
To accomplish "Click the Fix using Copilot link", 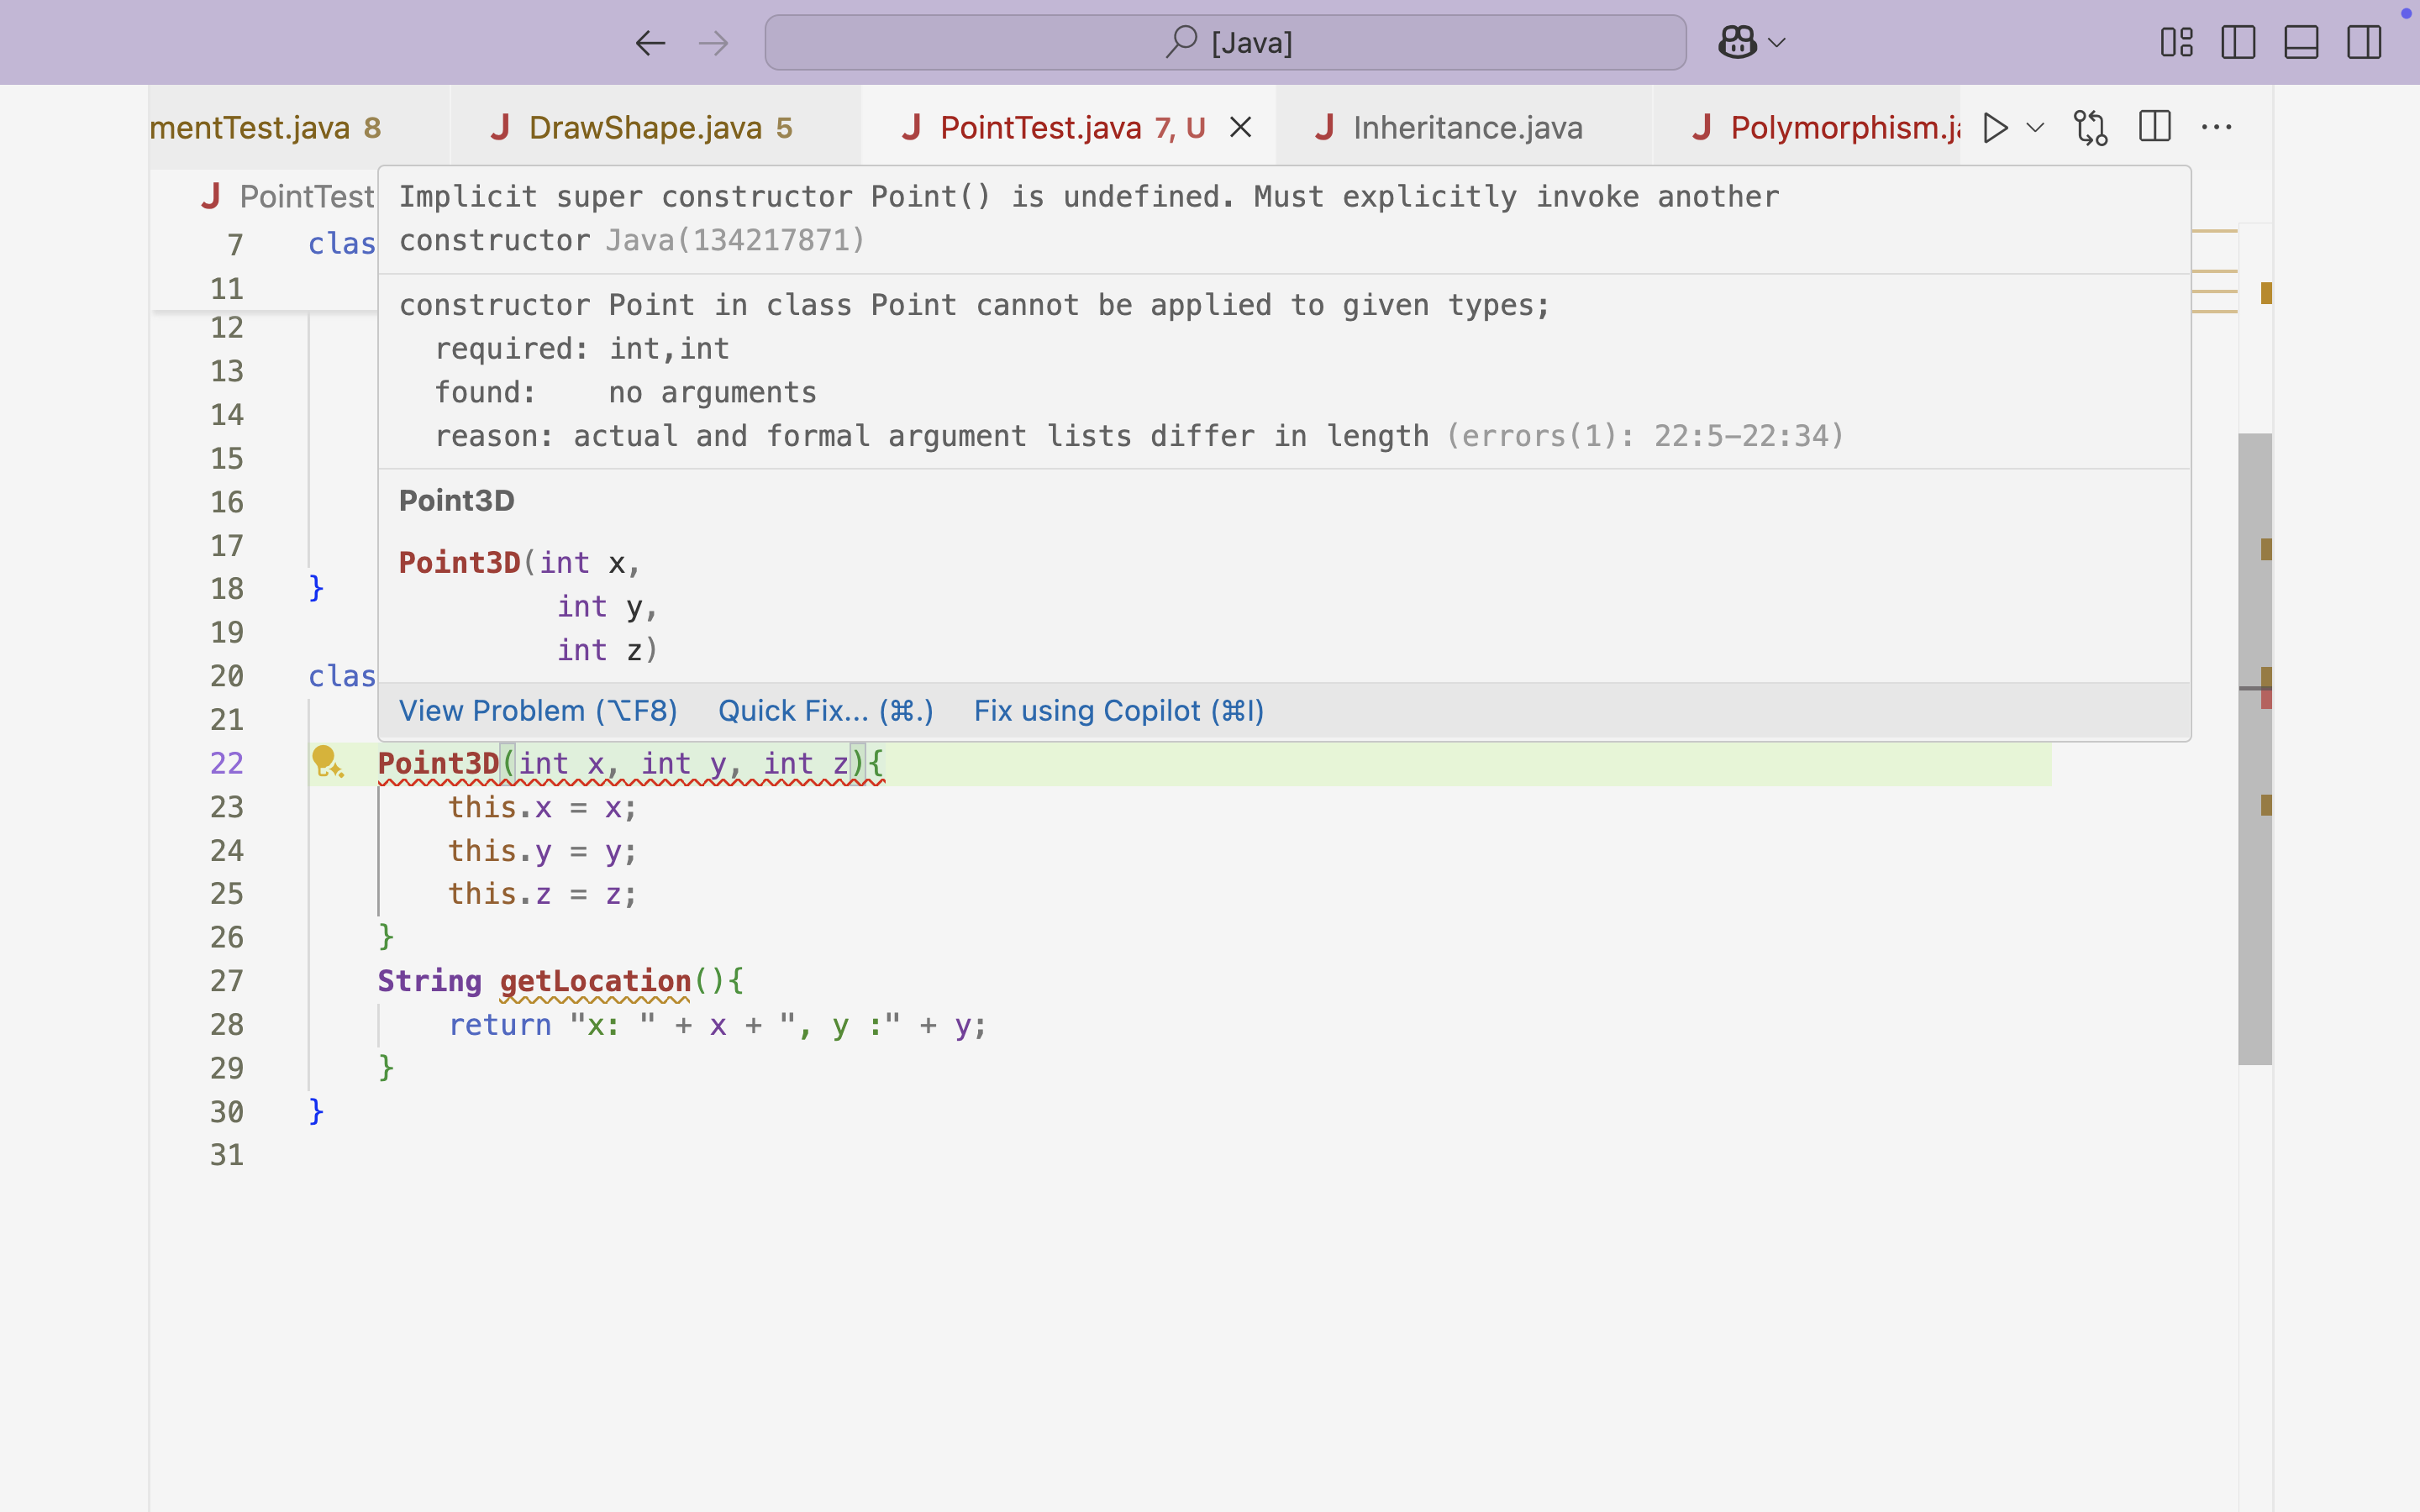I will pos(1118,710).
